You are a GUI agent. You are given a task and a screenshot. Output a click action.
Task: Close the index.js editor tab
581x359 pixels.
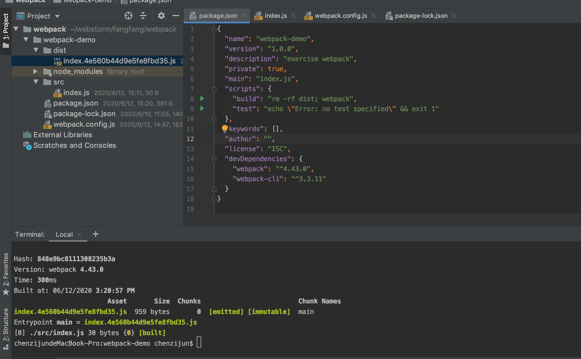coord(293,16)
